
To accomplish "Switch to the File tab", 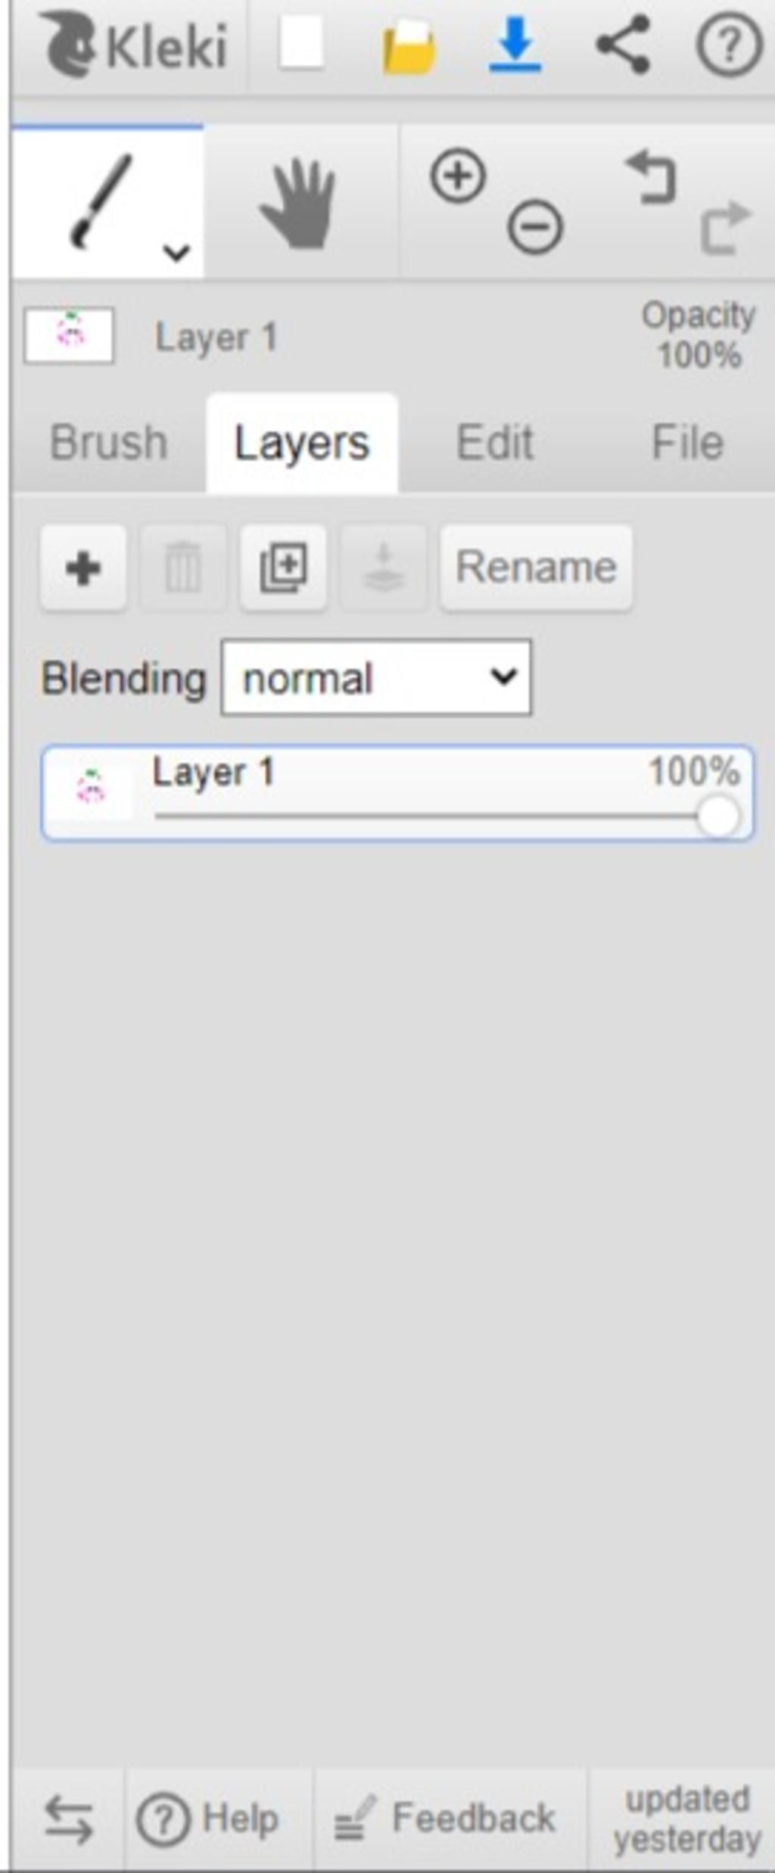I will (x=687, y=443).
